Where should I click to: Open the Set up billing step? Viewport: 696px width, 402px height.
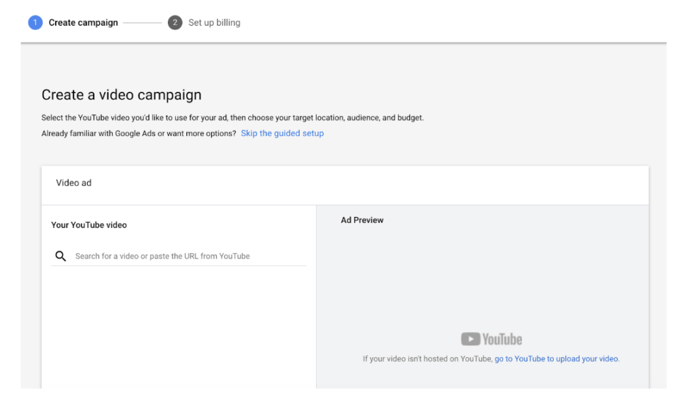tap(214, 22)
